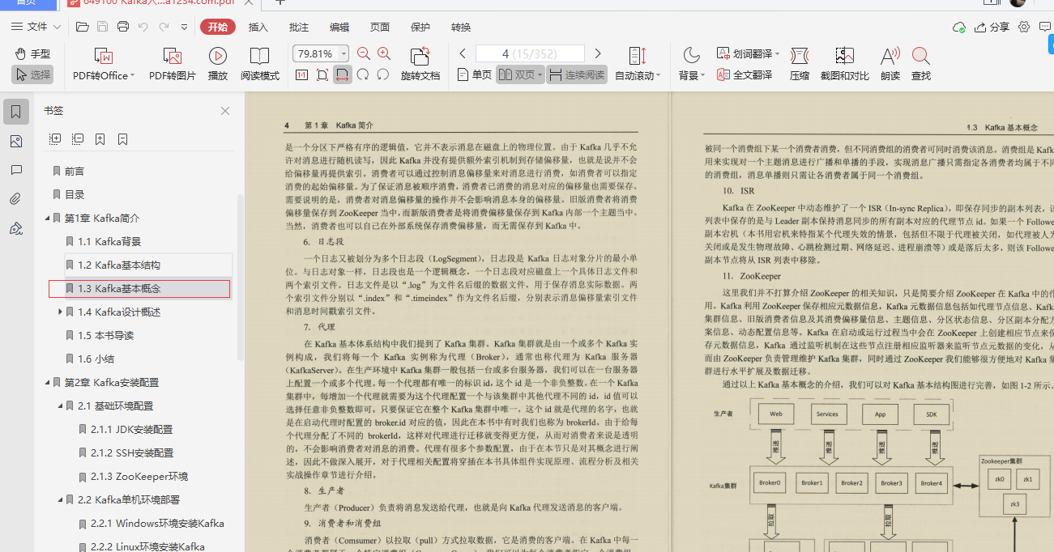The image size is (1054, 552).
Task: Collapse 2.2 Kafka单机环境部署 node
Action: (60, 499)
